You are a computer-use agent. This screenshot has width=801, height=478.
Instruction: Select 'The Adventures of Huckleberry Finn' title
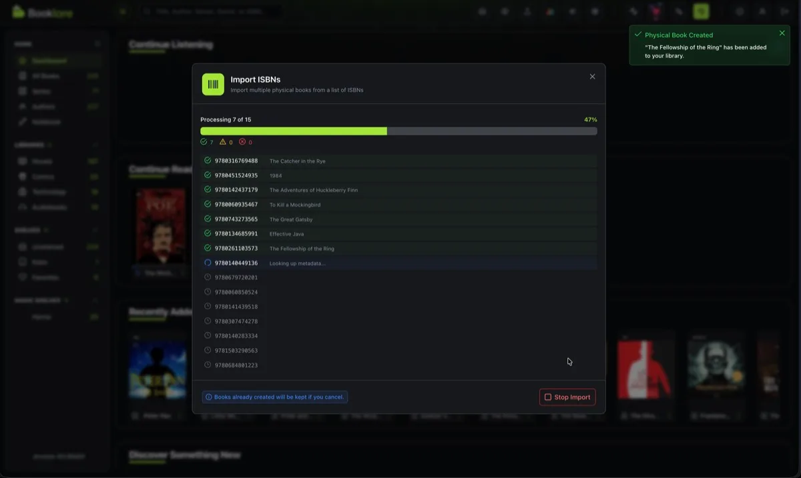(x=314, y=191)
